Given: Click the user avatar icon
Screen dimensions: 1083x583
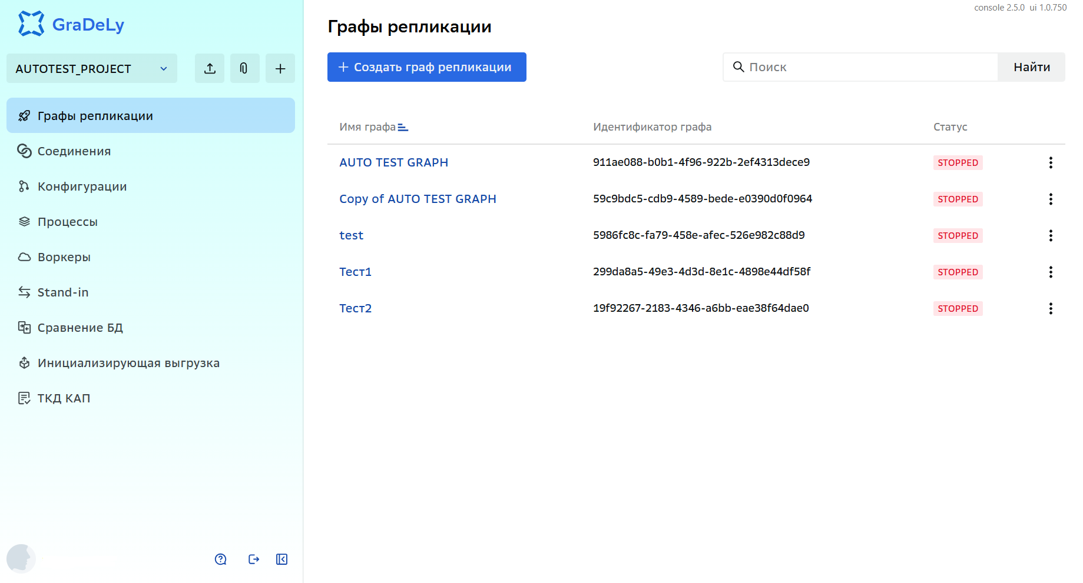Looking at the screenshot, I should coord(21,558).
